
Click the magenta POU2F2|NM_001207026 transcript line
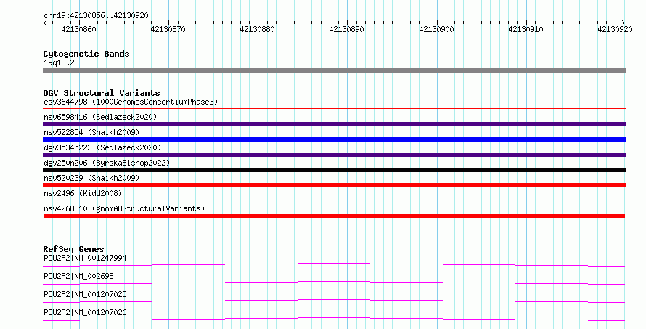click(x=334, y=319)
